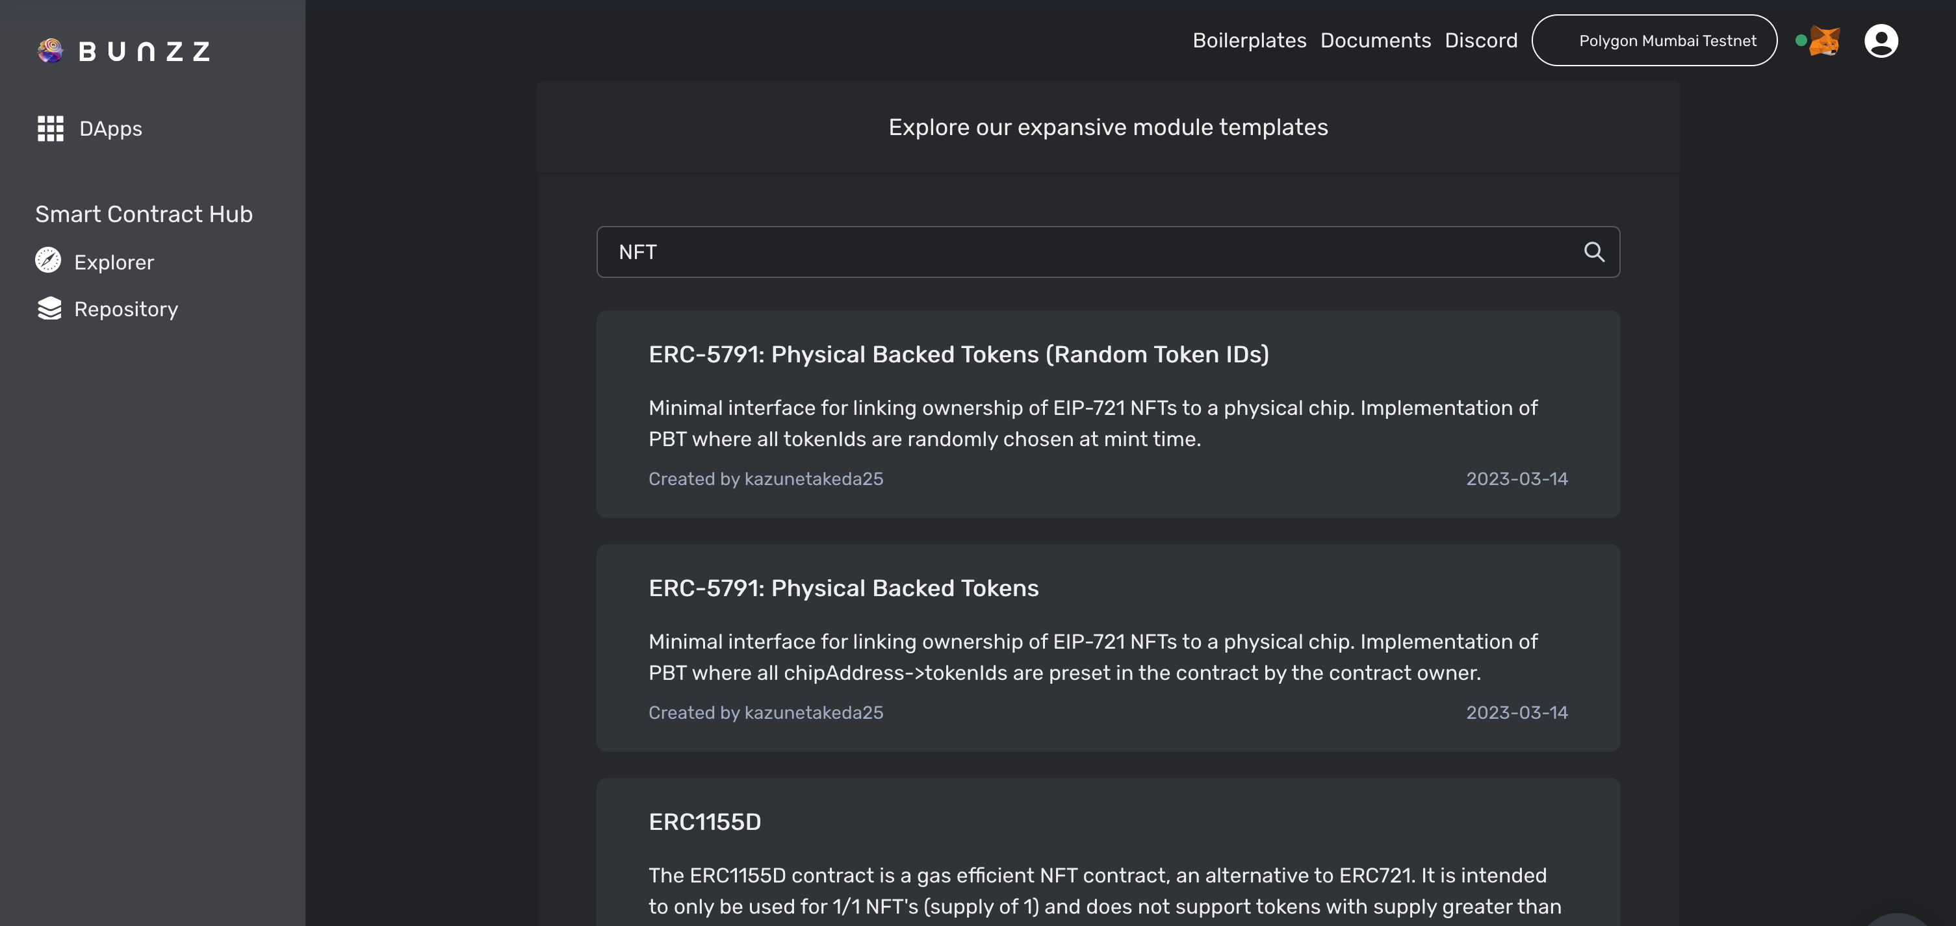Select DApps in the sidebar
Image resolution: width=1956 pixels, height=926 pixels.
(110, 129)
